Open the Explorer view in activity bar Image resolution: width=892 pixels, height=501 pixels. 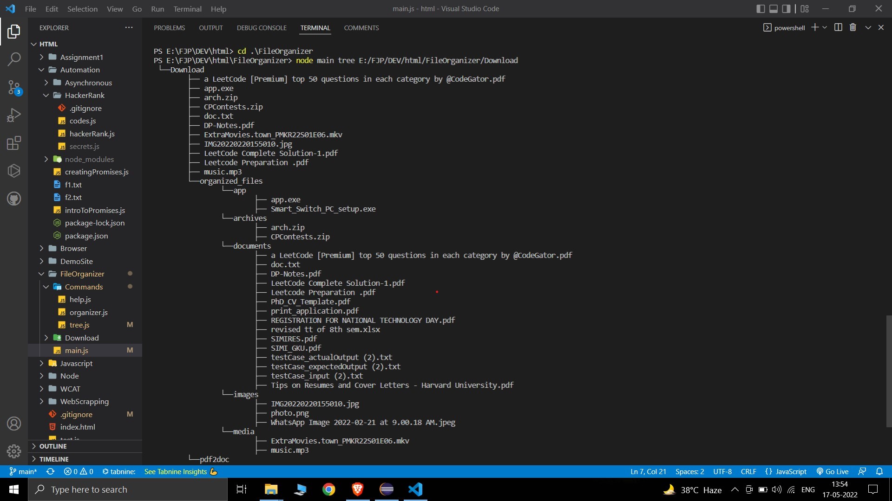[14, 32]
